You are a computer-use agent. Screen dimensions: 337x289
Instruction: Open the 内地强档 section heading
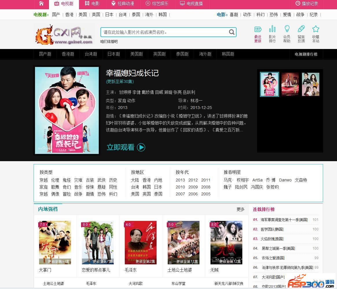point(48,209)
